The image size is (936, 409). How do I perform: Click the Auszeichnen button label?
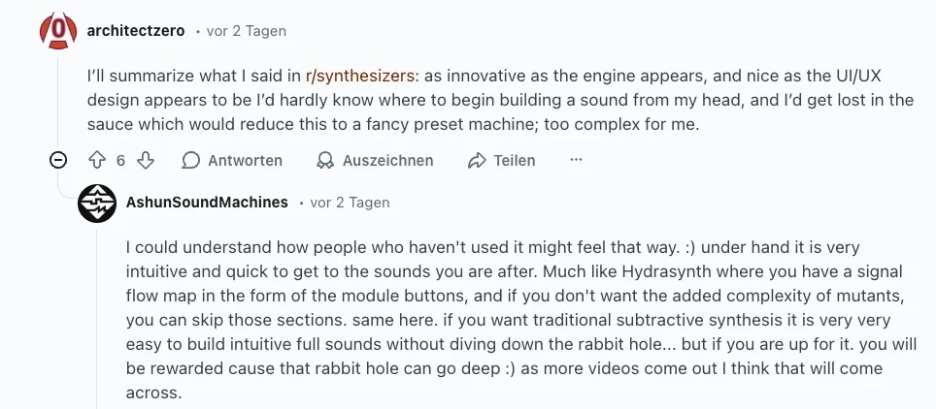tap(387, 160)
